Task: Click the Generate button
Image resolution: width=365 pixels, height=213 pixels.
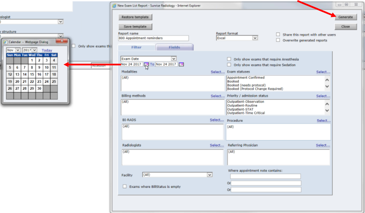Action: coord(345,17)
